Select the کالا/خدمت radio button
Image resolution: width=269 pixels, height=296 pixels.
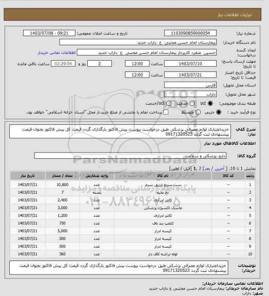pos(169,103)
